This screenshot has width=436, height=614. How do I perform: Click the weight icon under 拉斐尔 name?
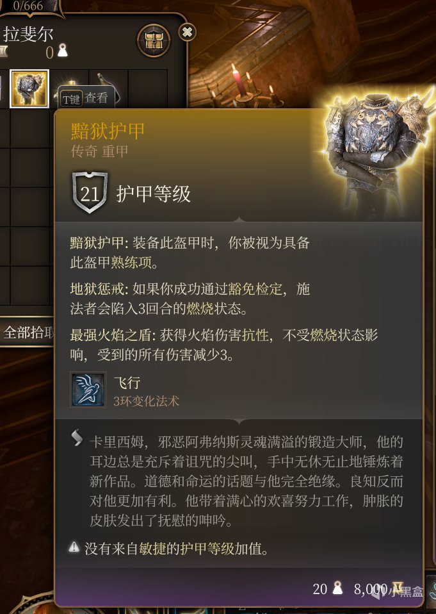62,51
